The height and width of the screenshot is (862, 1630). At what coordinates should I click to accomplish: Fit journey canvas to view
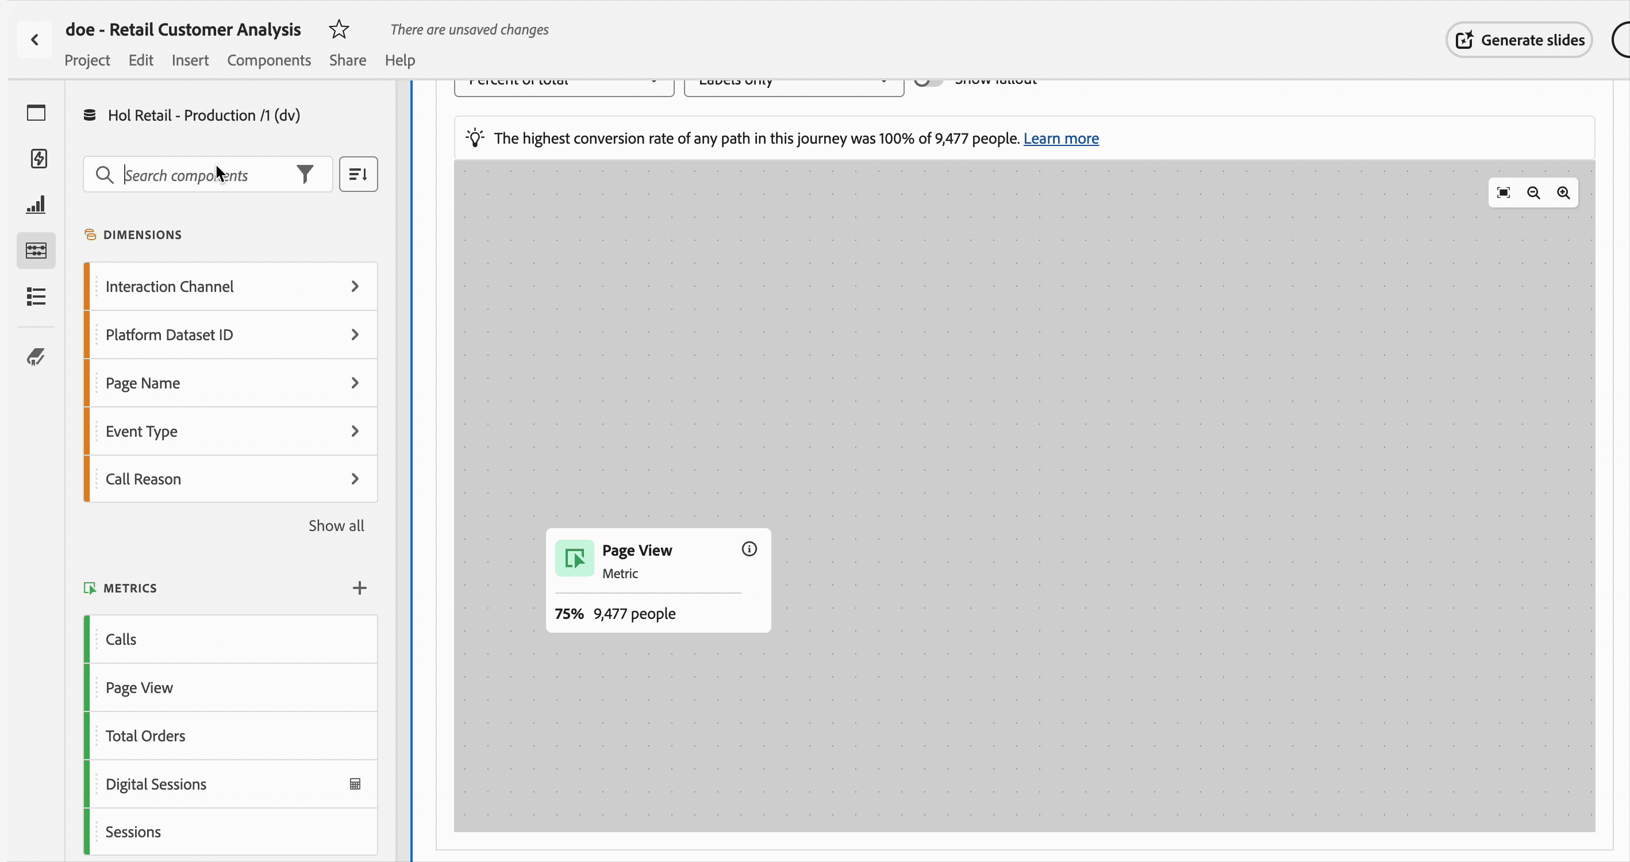coord(1504,193)
